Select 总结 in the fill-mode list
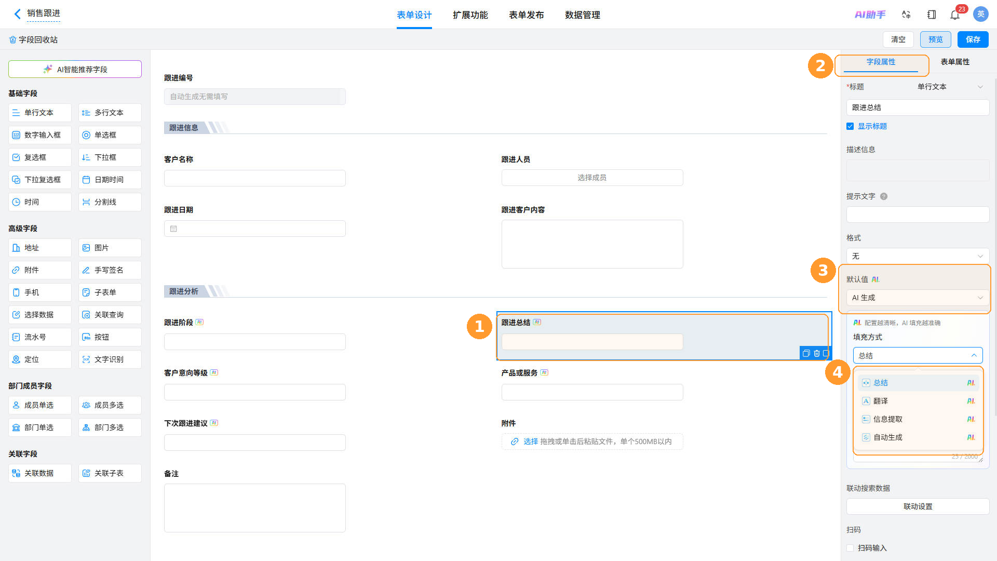 click(x=918, y=383)
